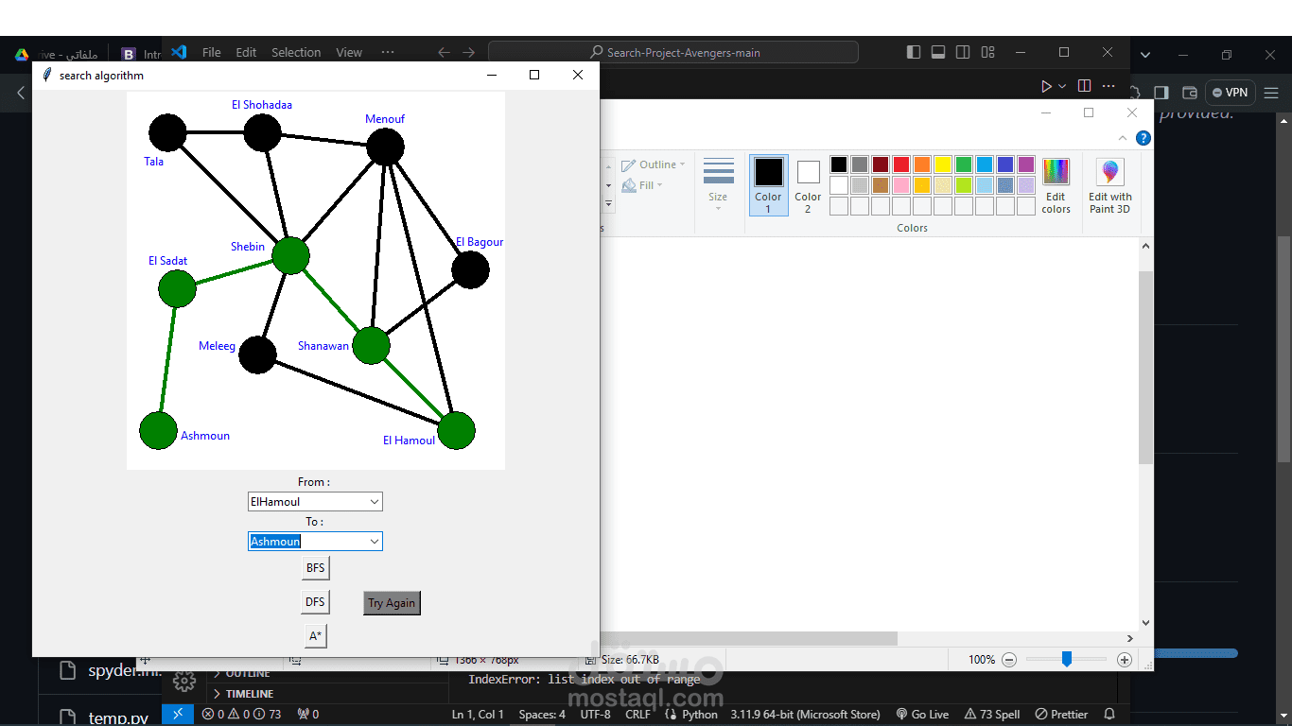Viewport: 1292px width, 726px height.
Task: Open the File menu in VS Code
Action: tap(211, 52)
